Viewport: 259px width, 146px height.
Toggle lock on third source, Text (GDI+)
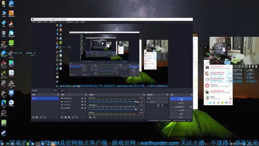[x=85, y=105]
